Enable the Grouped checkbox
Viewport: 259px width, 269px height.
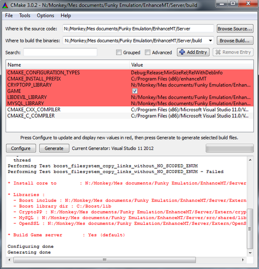(x=119, y=52)
